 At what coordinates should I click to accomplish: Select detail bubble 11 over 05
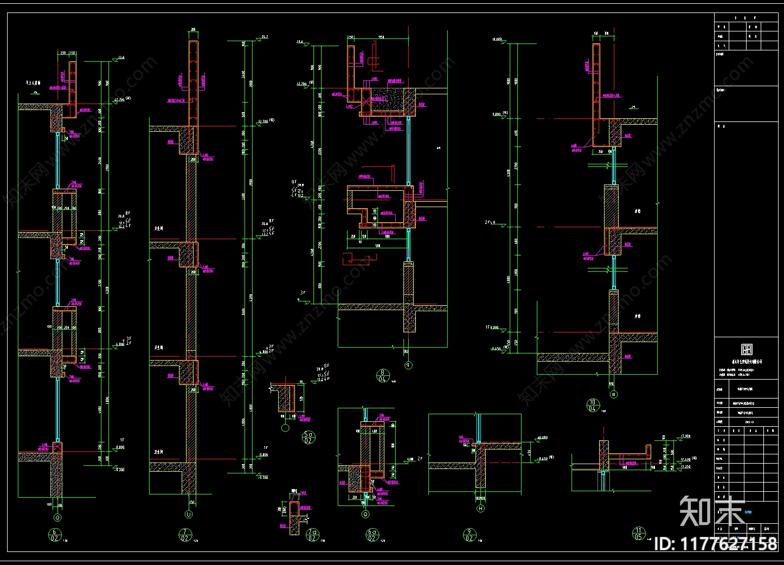[x=639, y=534]
